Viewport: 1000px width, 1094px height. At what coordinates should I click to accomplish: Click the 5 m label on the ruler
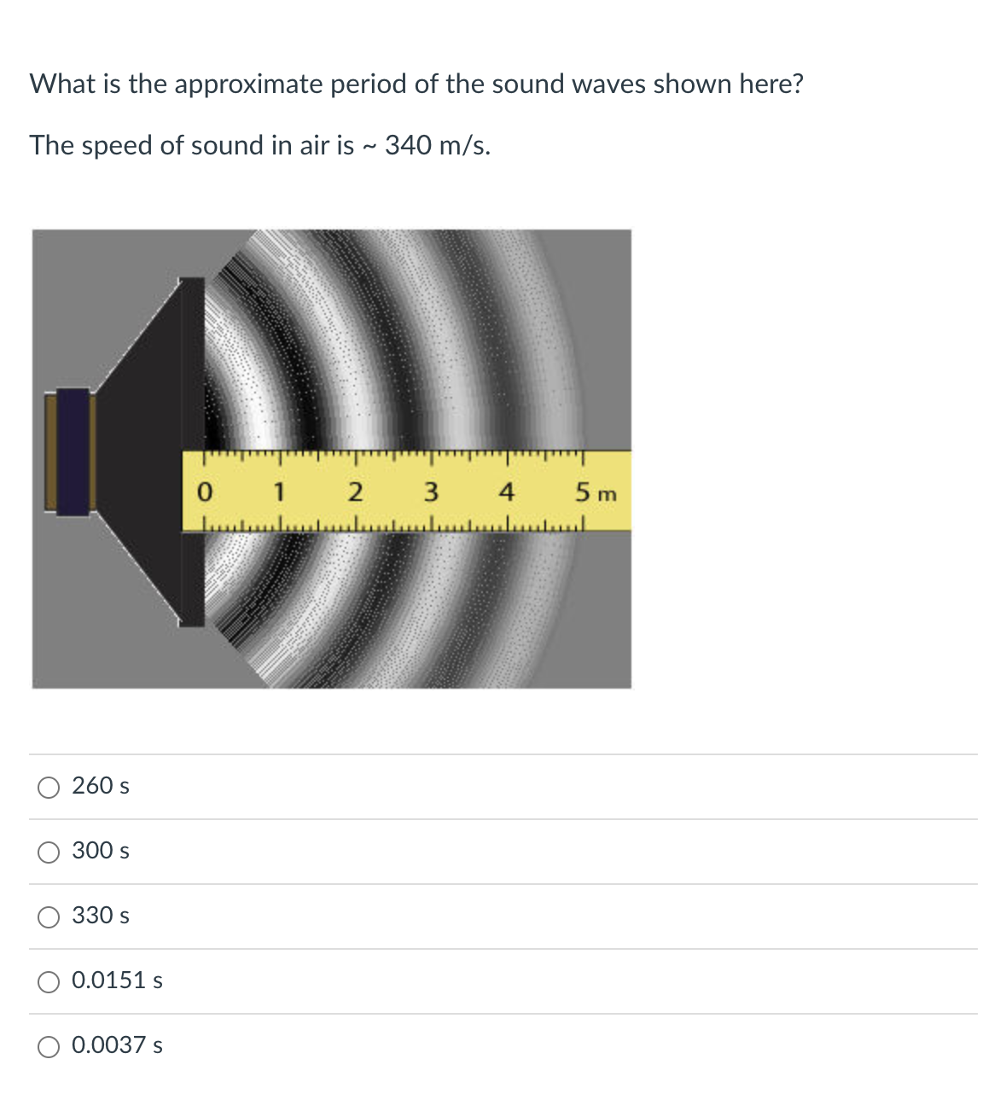pyautogui.click(x=595, y=491)
